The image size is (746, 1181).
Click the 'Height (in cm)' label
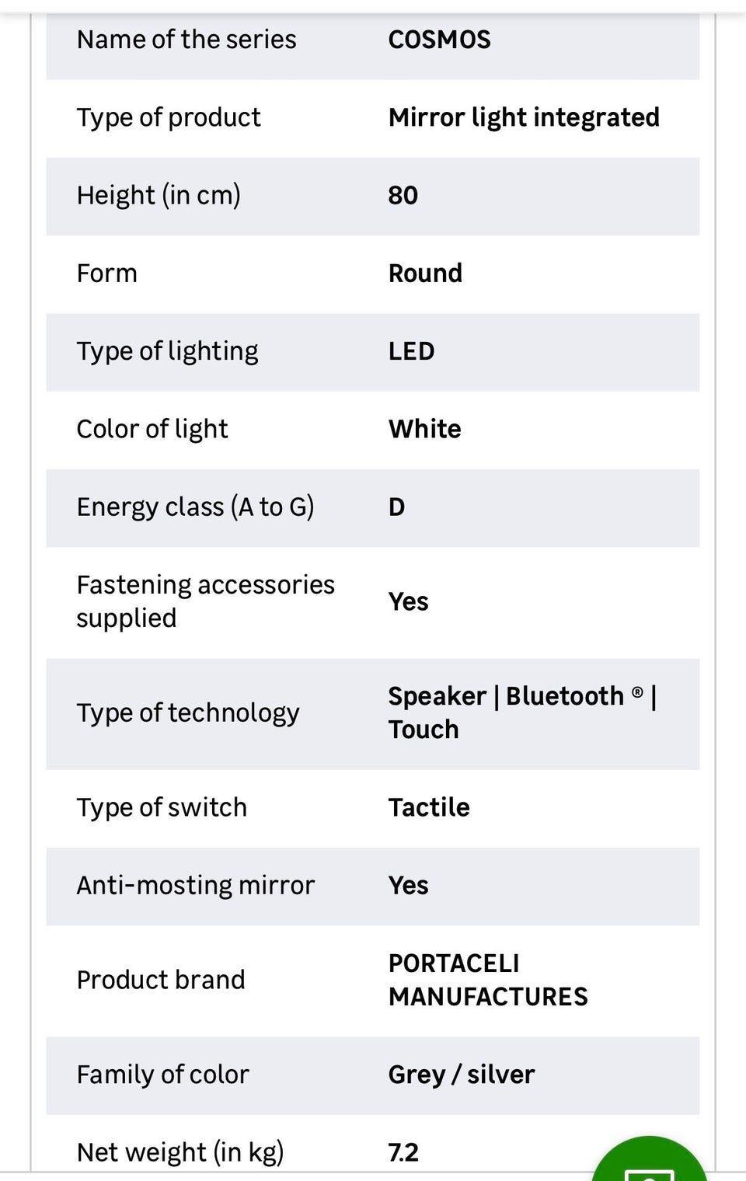(x=159, y=195)
